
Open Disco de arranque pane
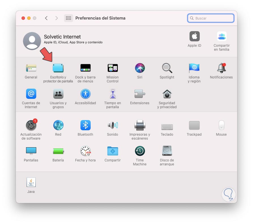(x=167, y=151)
